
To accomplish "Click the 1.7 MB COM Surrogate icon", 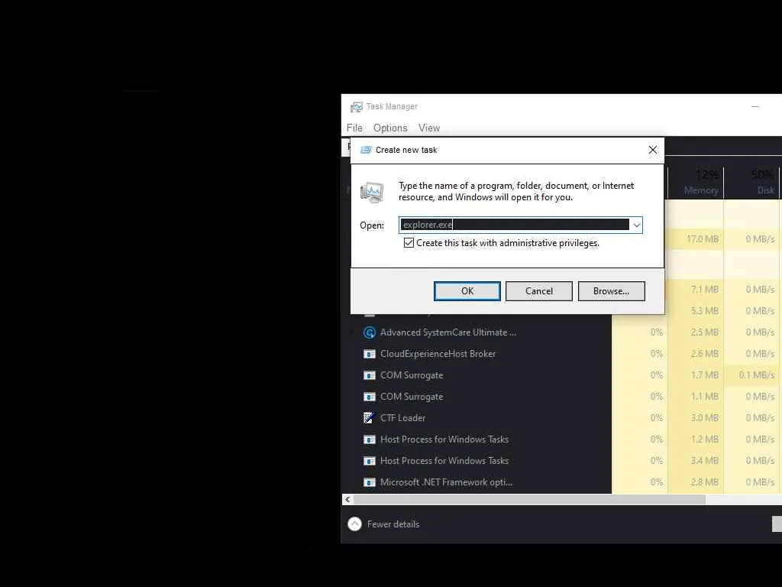I will coord(369,375).
